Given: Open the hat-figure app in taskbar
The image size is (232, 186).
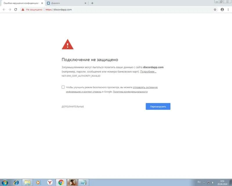Looking at the screenshot, I should click(x=72, y=183).
